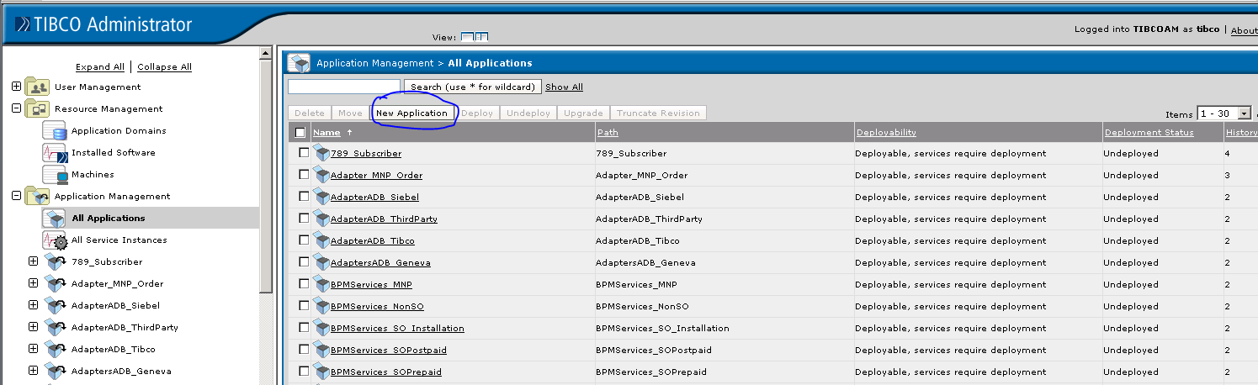Check the AdapterADB_Siebel row checkbox

304,197
